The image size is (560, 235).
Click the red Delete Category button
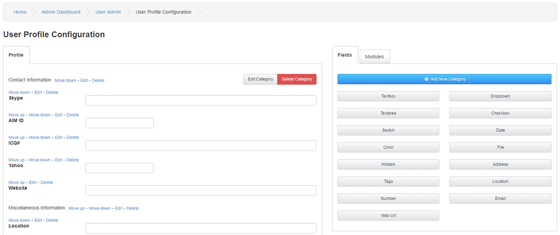(x=297, y=79)
